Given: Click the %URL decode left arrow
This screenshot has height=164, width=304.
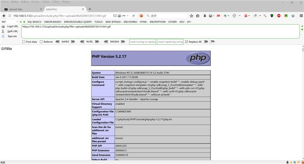Looking at the screenshot, I should 82,42.
